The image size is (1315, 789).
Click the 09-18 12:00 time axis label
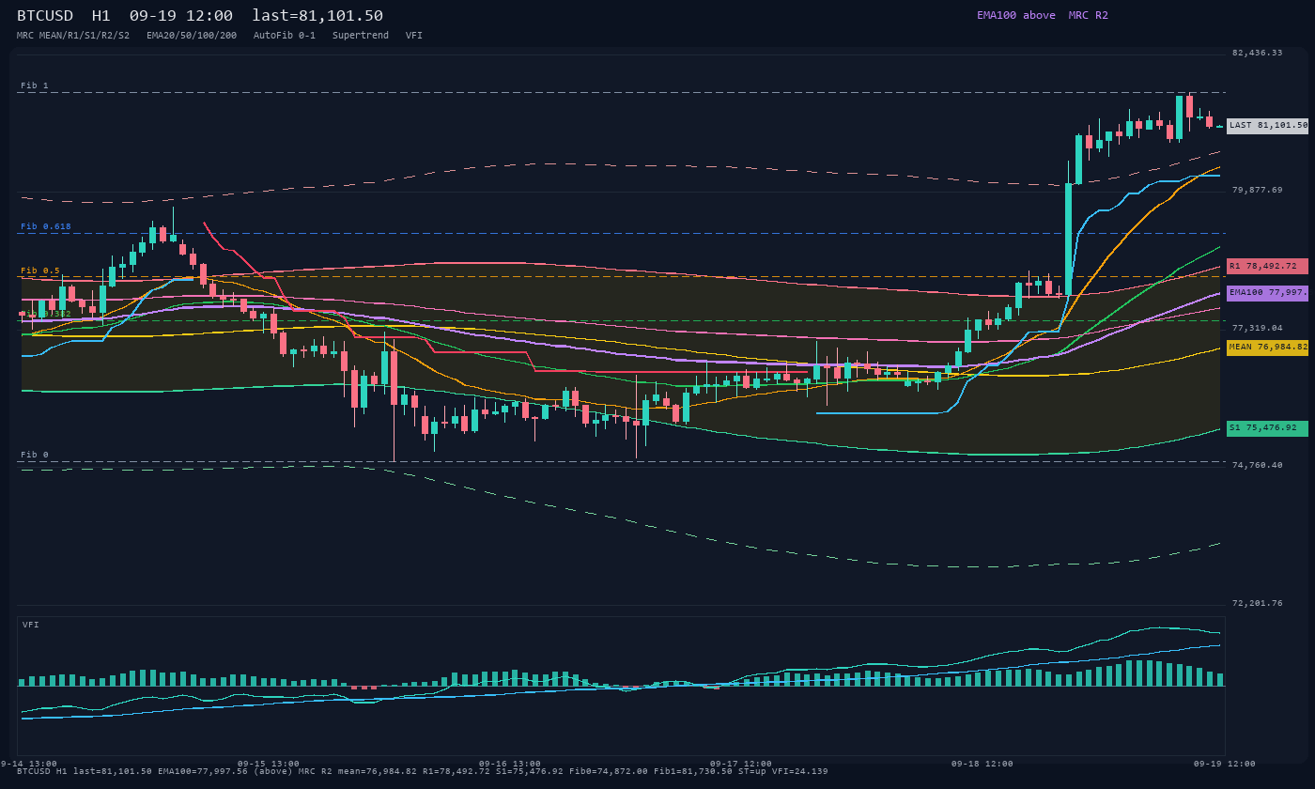coord(982,764)
